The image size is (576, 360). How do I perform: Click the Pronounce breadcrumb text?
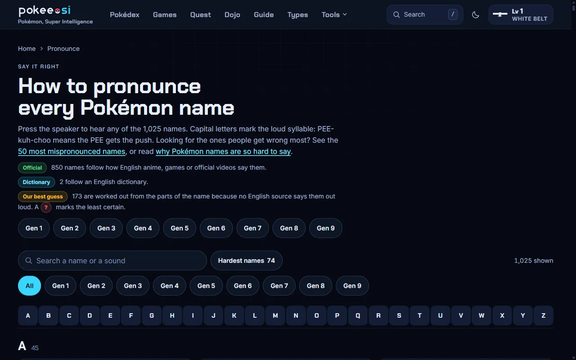tap(63, 49)
